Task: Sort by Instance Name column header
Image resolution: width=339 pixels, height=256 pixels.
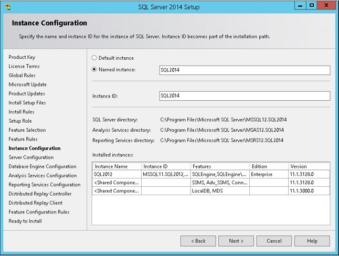Action: 116,166
